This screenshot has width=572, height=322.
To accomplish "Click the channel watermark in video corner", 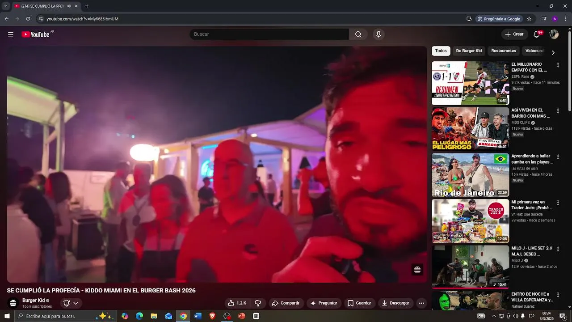I will 417,269.
